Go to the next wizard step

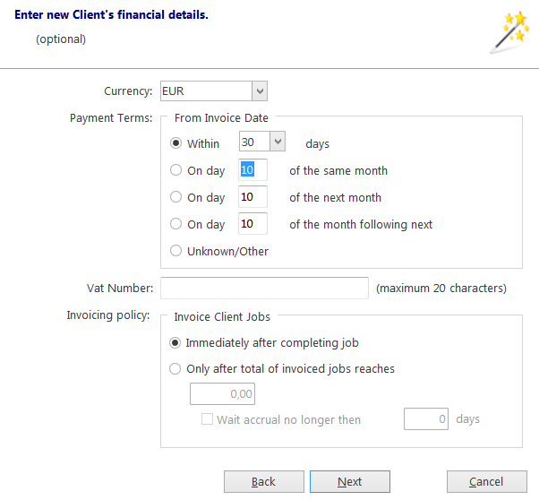coord(350,481)
